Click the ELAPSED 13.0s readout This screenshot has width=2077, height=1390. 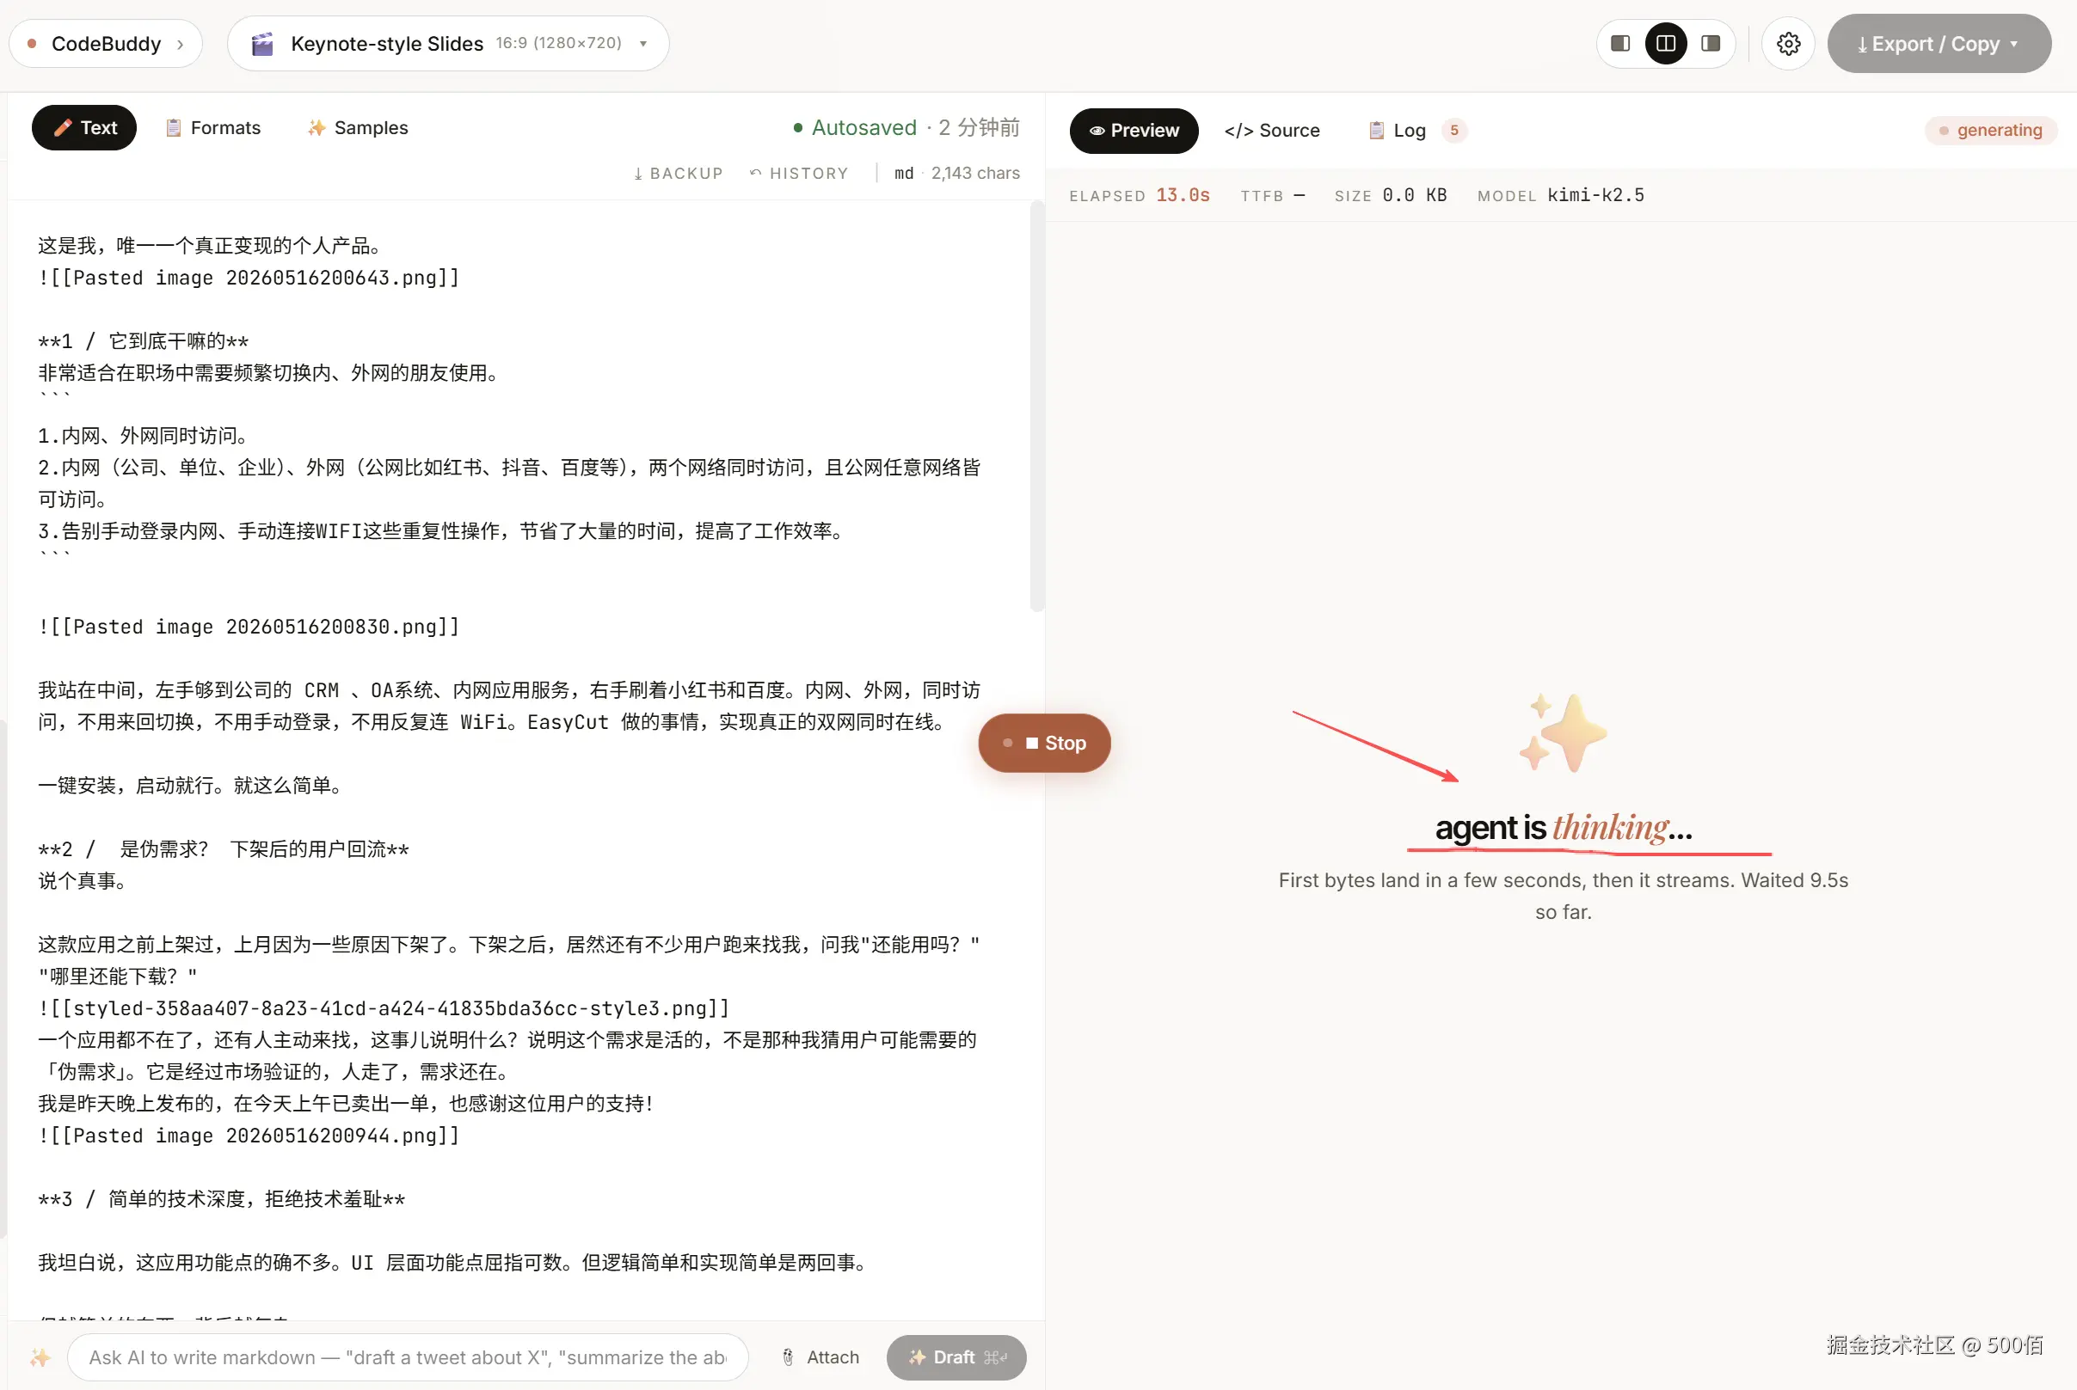pos(1139,195)
